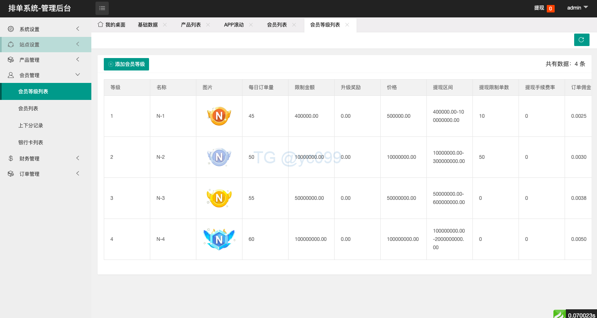
Task: Switch to the 产品列表 tab
Action: [191, 25]
